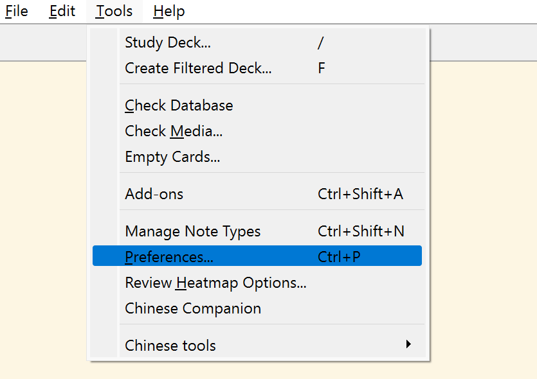
Task: Open the Edit menu
Action: click(x=62, y=12)
